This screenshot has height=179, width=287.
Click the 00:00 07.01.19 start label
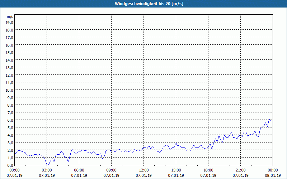pyautogui.click(x=14, y=173)
